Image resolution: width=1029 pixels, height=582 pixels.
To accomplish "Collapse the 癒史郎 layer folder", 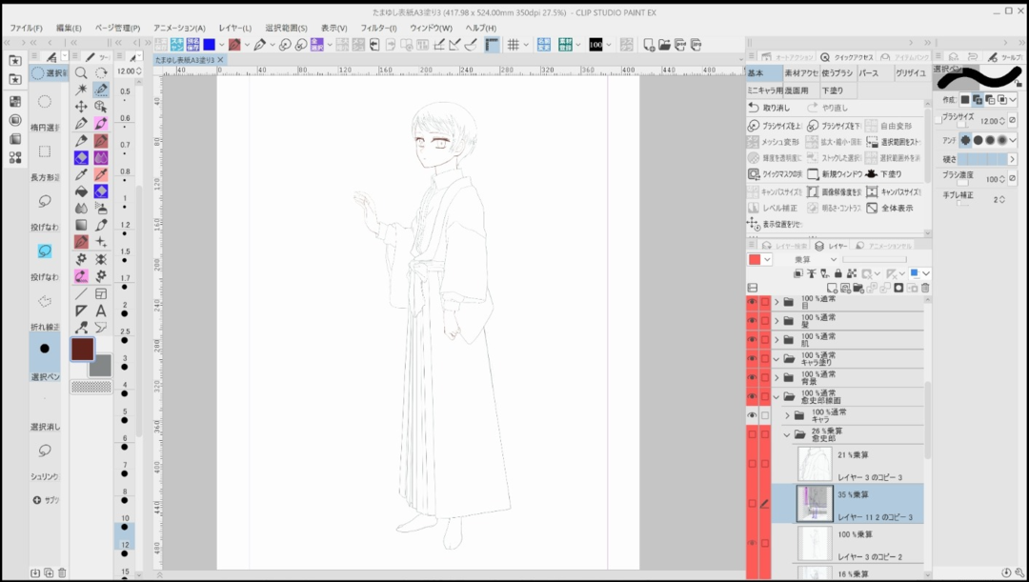I will coord(787,434).
